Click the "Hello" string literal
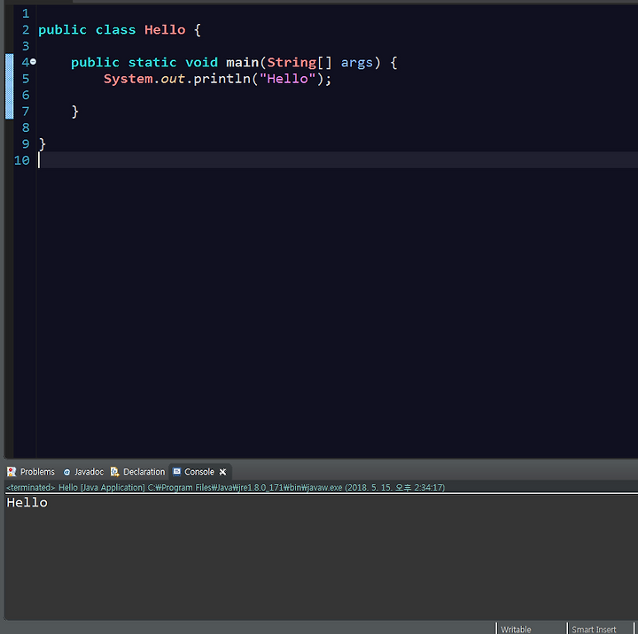 [x=287, y=79]
